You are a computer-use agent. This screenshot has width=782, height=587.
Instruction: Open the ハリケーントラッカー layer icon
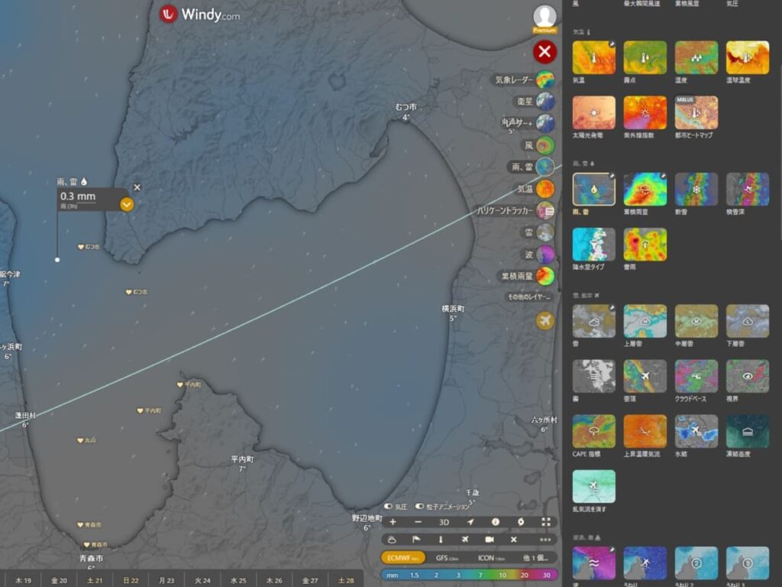coord(545,210)
